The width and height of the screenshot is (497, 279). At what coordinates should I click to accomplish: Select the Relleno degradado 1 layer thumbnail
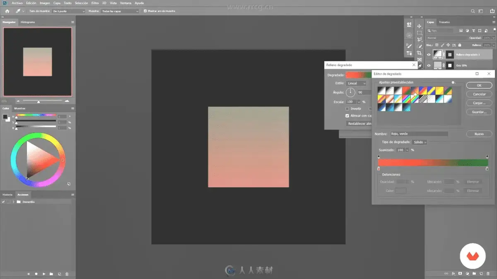(438, 54)
